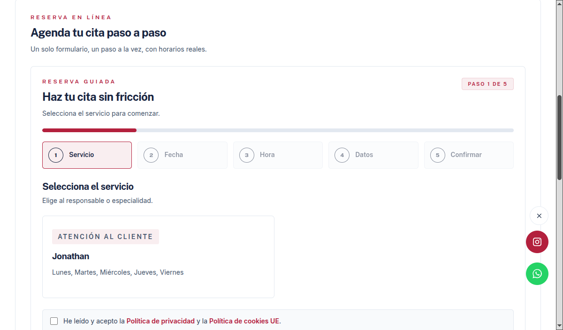Click the page vertical scrollbar
The image size is (563, 330).
pyautogui.click(x=559, y=137)
